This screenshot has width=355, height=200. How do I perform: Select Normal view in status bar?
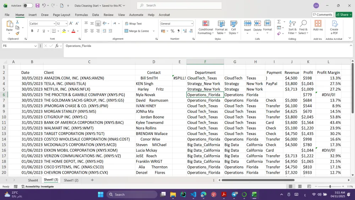pos(290,187)
